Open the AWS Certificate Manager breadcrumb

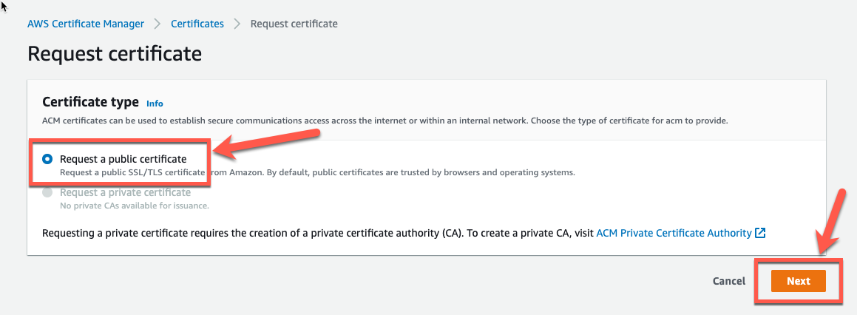(x=86, y=24)
